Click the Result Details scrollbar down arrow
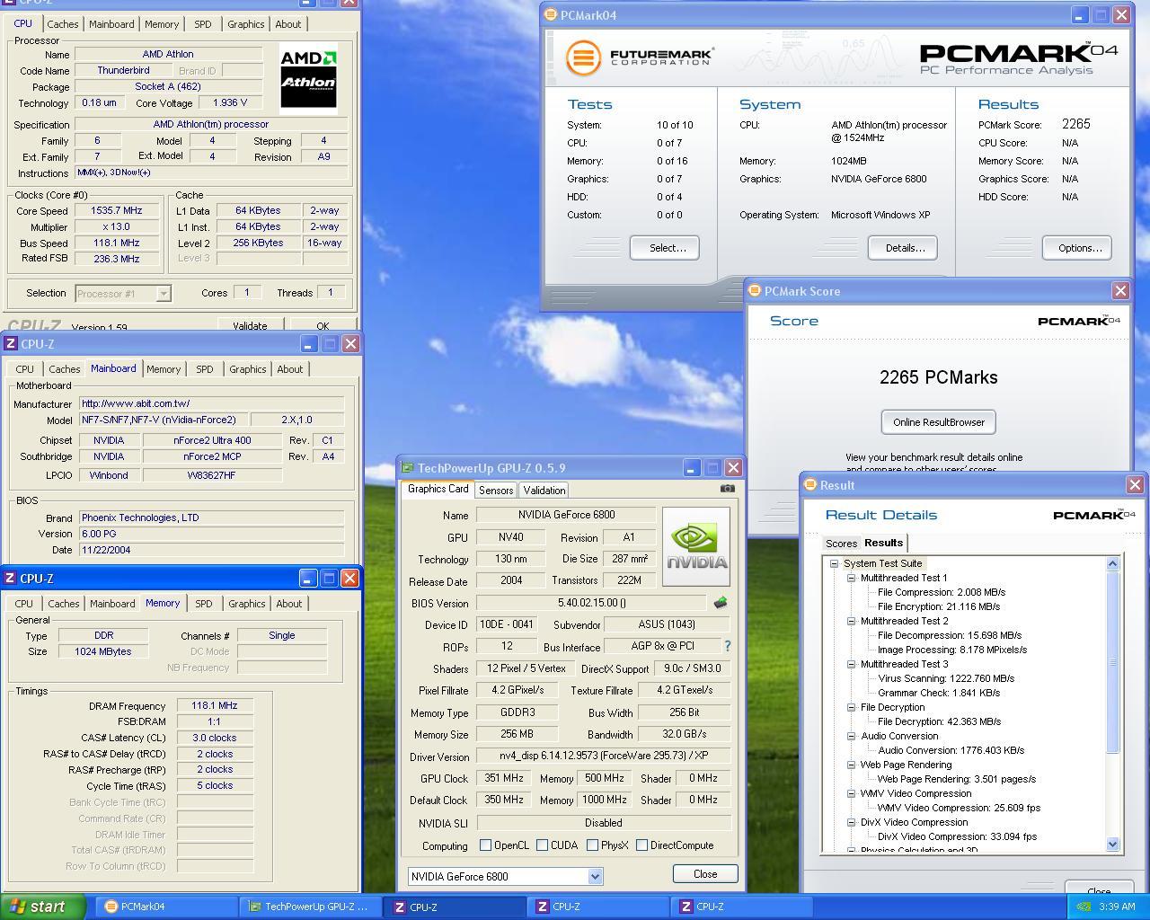1150x920 pixels. [1113, 844]
